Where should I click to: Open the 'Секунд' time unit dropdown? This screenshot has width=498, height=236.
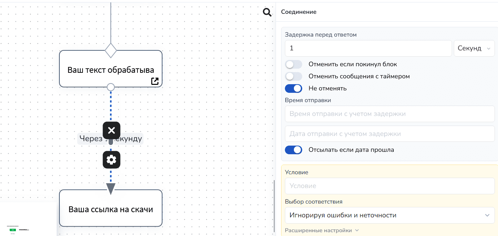coord(474,48)
